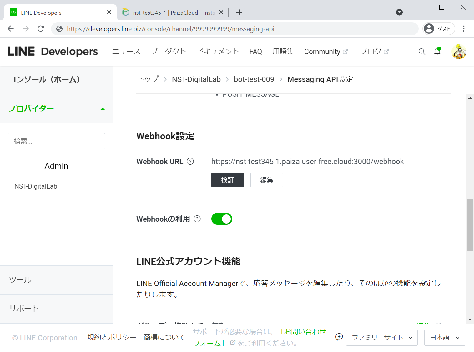Open the ニュース menu
Viewport: 474px width, 352px height.
click(126, 52)
